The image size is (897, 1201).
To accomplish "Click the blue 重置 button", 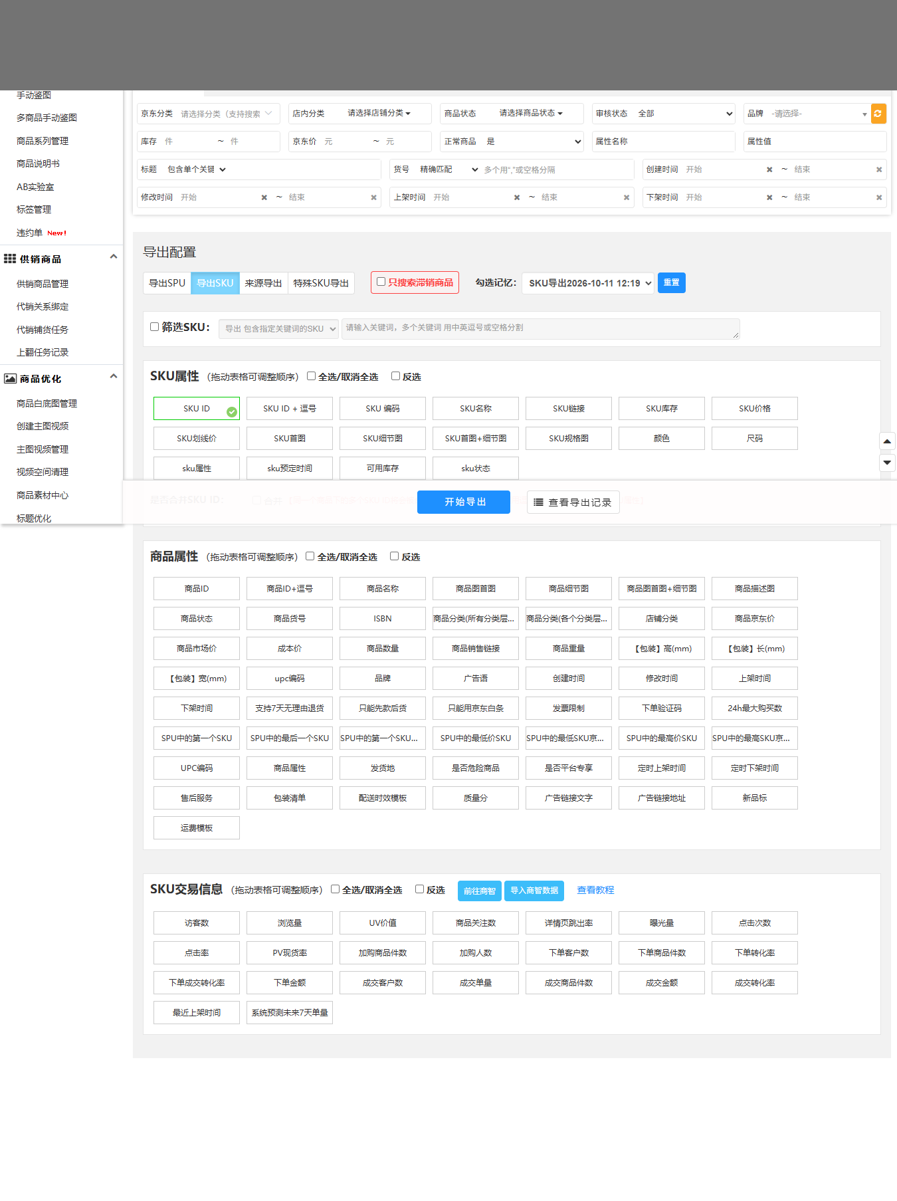I will point(672,283).
